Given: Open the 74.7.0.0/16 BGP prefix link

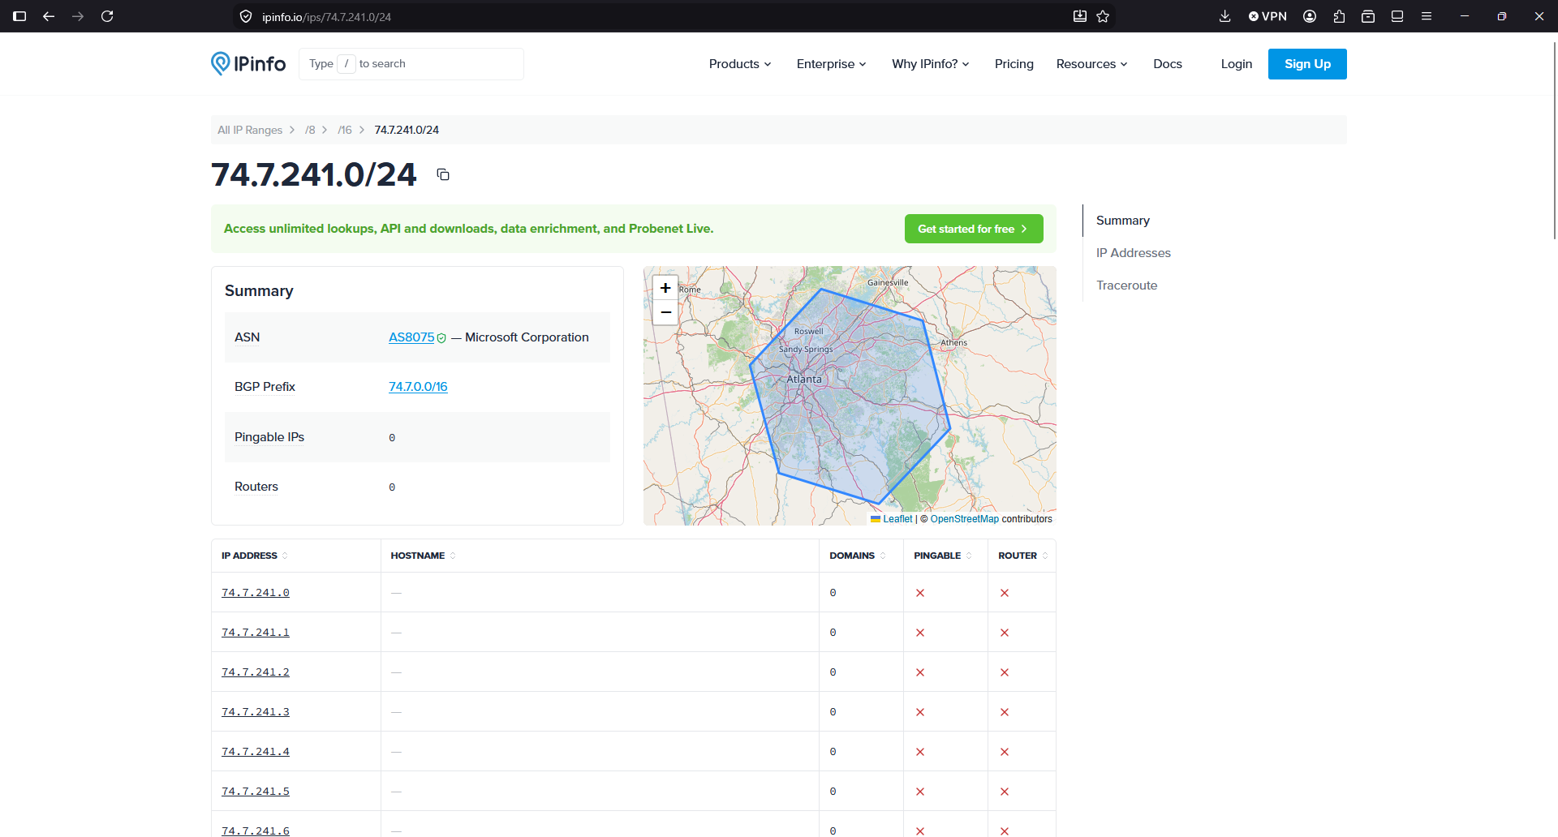Looking at the screenshot, I should (x=418, y=387).
